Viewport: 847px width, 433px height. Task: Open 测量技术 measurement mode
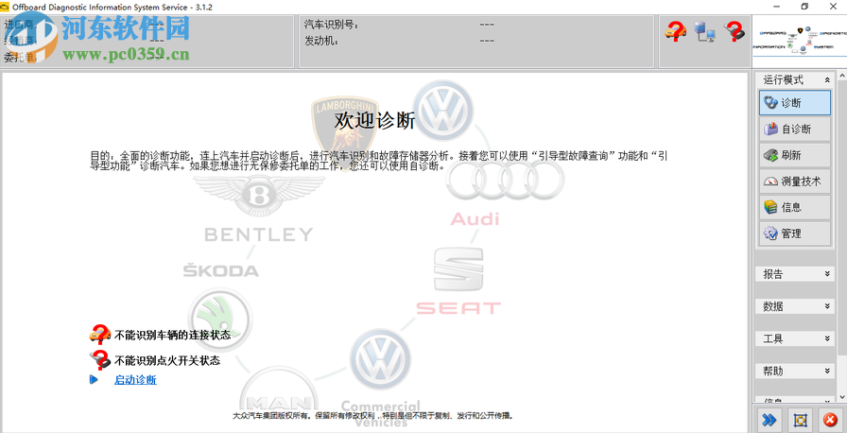click(x=795, y=182)
